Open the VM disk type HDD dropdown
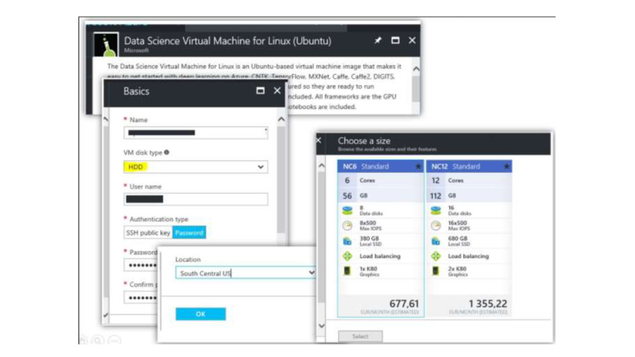635x357 pixels. pos(195,167)
